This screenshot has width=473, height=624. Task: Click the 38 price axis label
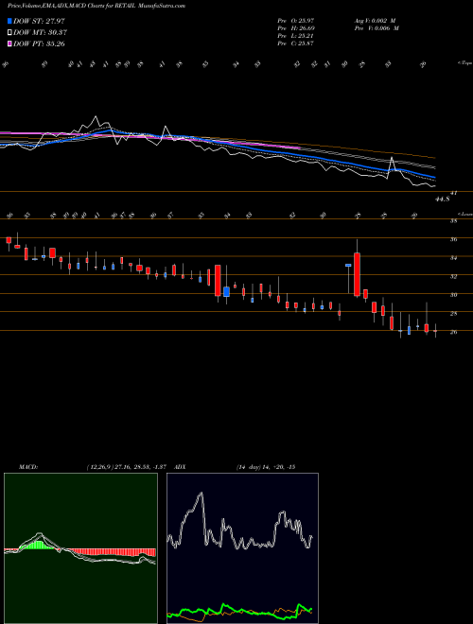[x=453, y=221]
